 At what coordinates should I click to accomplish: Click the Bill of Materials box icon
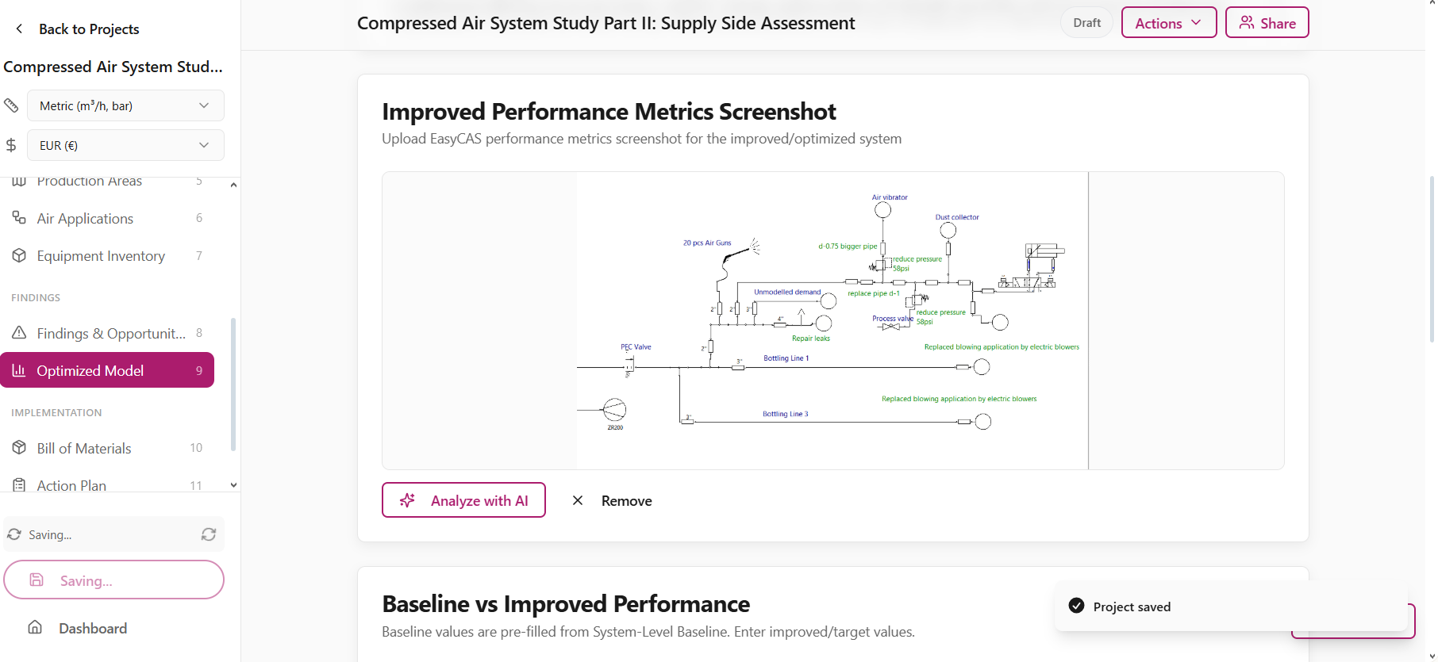point(19,447)
